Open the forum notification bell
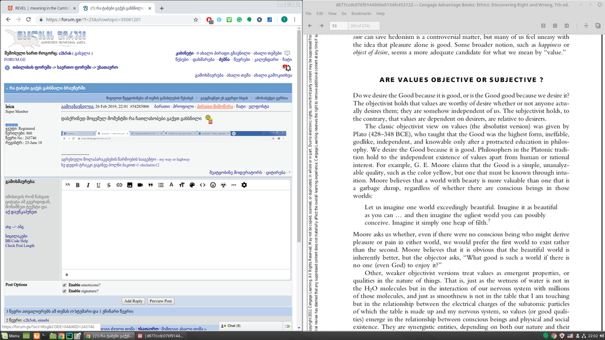Image resolution: width=605 pixels, height=340 pixels. coord(287,68)
